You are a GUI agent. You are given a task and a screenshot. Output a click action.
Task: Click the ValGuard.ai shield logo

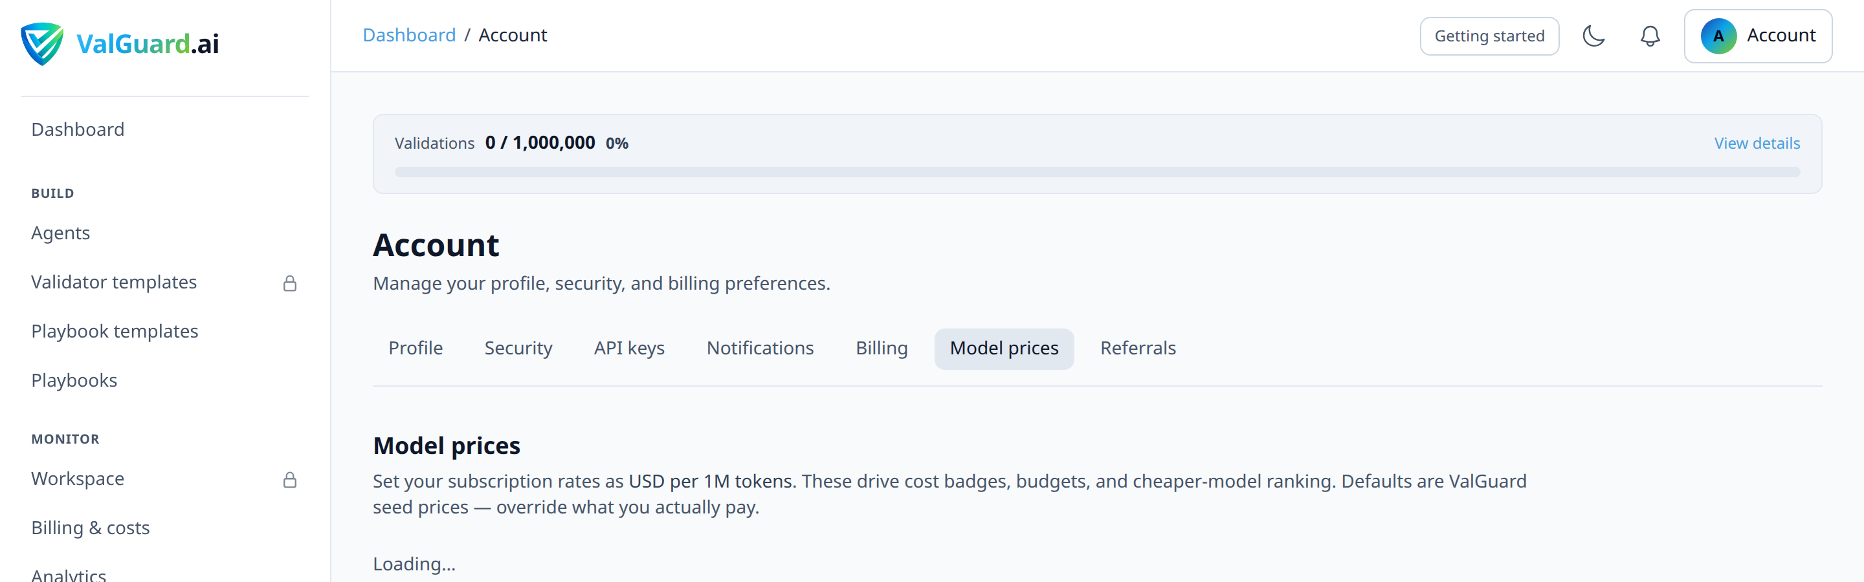coord(42,43)
